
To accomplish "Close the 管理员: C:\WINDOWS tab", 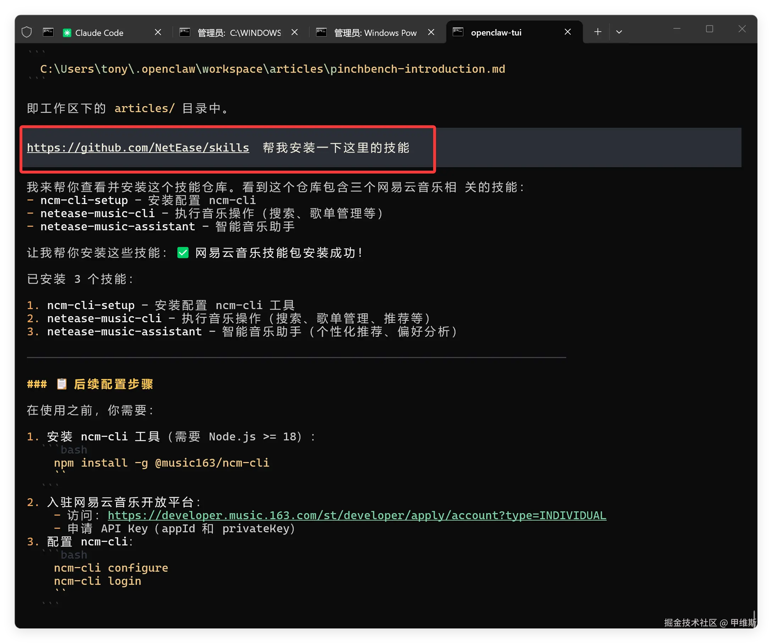I will click(x=294, y=32).
